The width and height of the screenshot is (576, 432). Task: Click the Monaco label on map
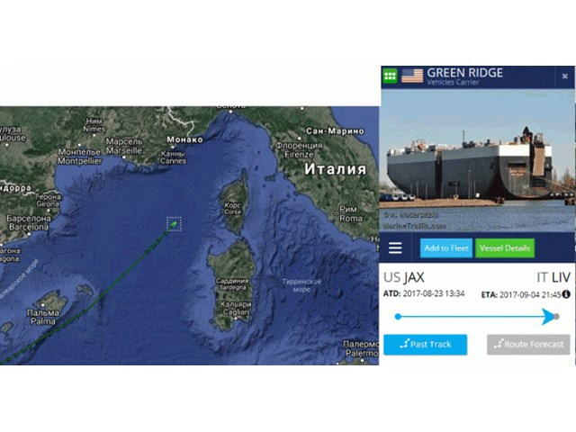coord(184,139)
